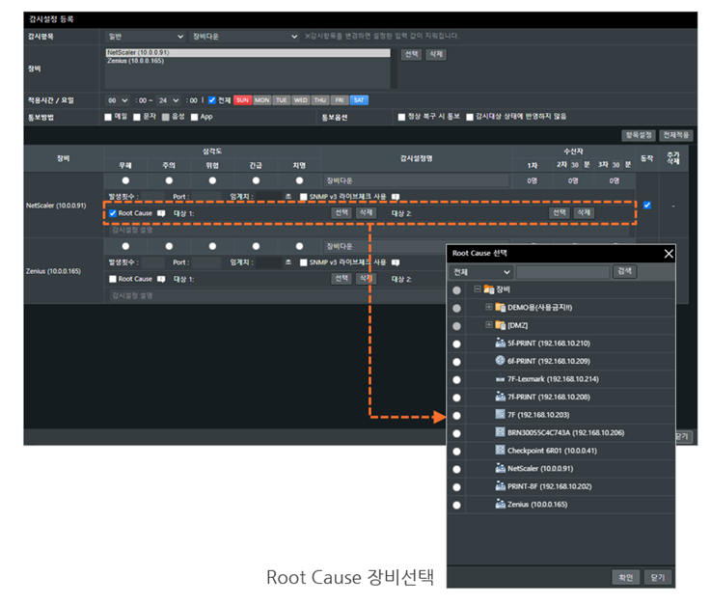
Task: Toggle the SUN day button
Action: (242, 100)
